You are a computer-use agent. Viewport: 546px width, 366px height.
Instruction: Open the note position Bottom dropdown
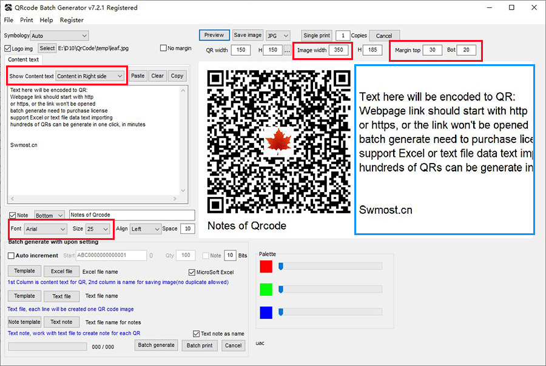pyautogui.click(x=49, y=215)
